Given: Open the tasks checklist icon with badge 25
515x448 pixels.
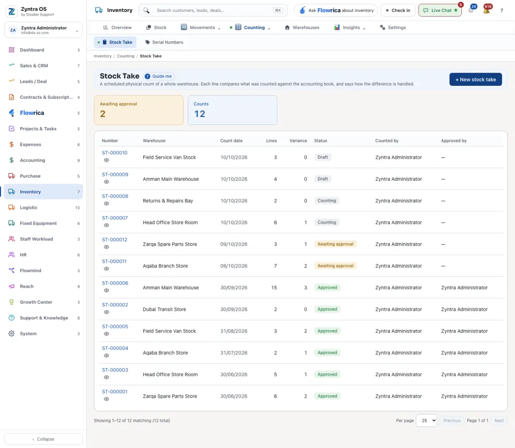Looking at the screenshot, I should [x=472, y=10].
